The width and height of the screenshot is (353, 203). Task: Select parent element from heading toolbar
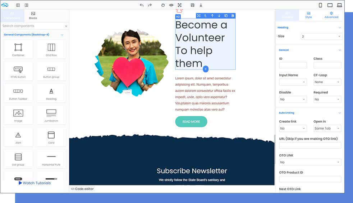pos(206,16)
